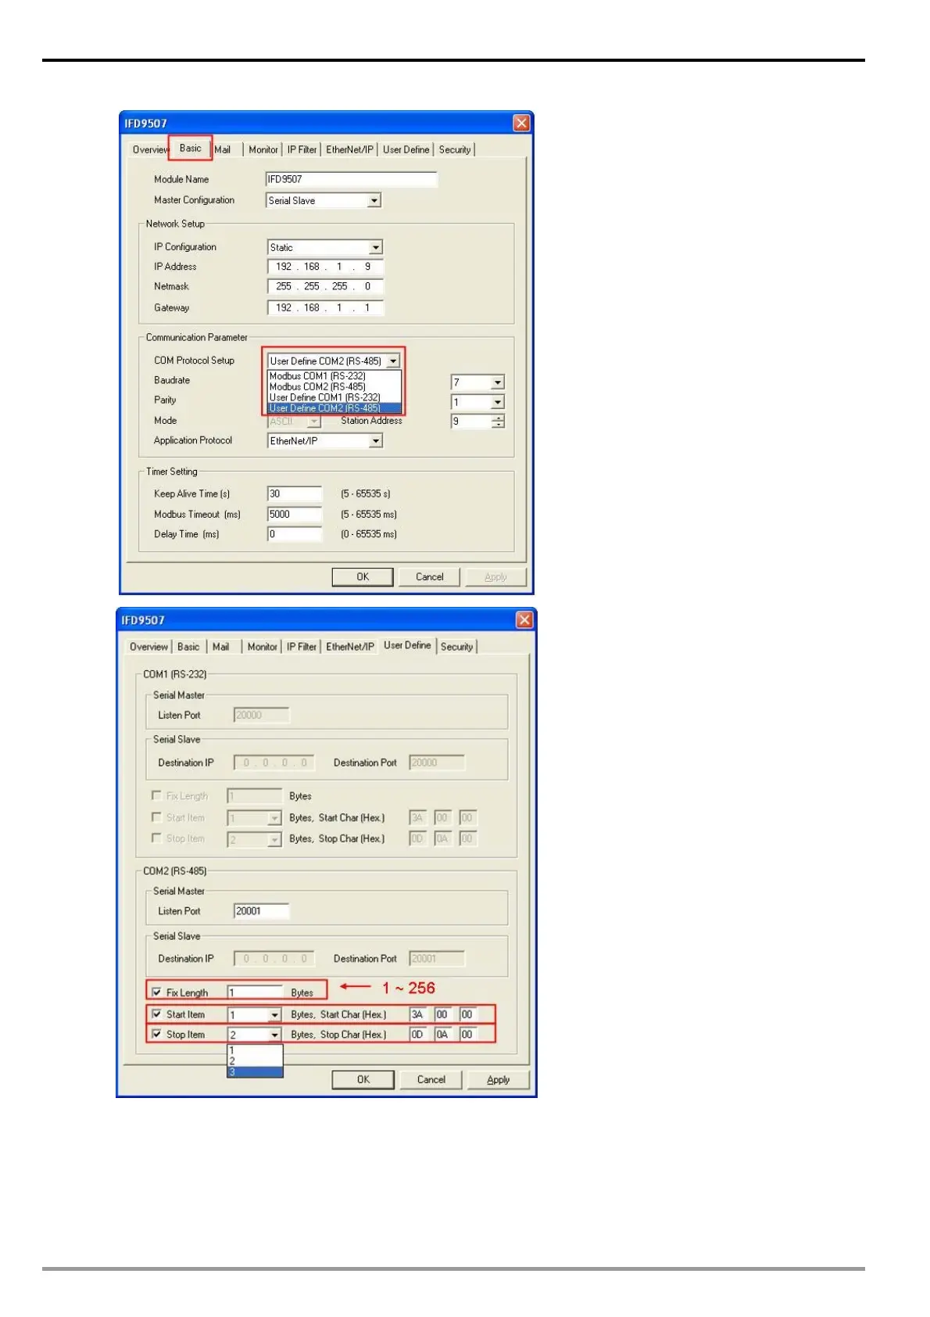Viewport: 930px width, 1317px height.
Task: Click Keep Alive Time input field
Action: [295, 493]
